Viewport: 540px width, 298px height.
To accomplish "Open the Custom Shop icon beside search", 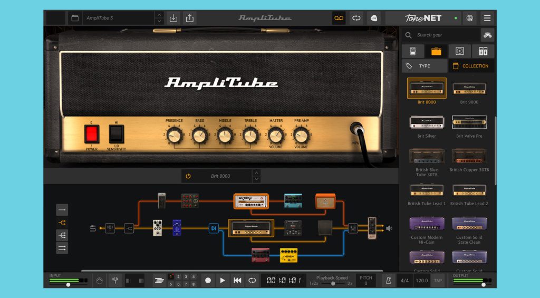I will point(487,35).
